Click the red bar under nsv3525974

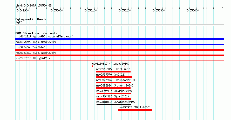point(113,83)
